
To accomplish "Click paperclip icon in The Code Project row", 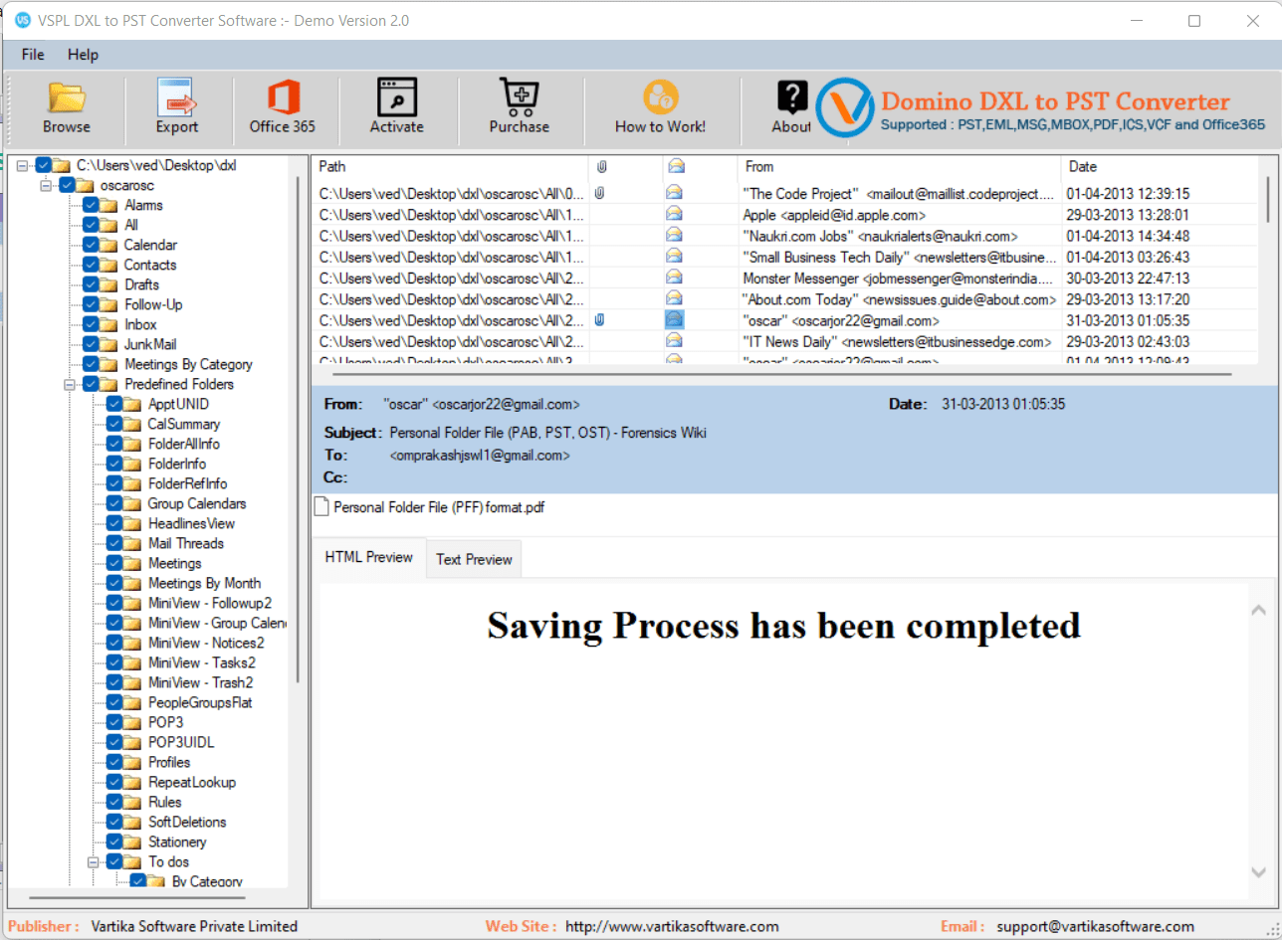I will [x=600, y=193].
